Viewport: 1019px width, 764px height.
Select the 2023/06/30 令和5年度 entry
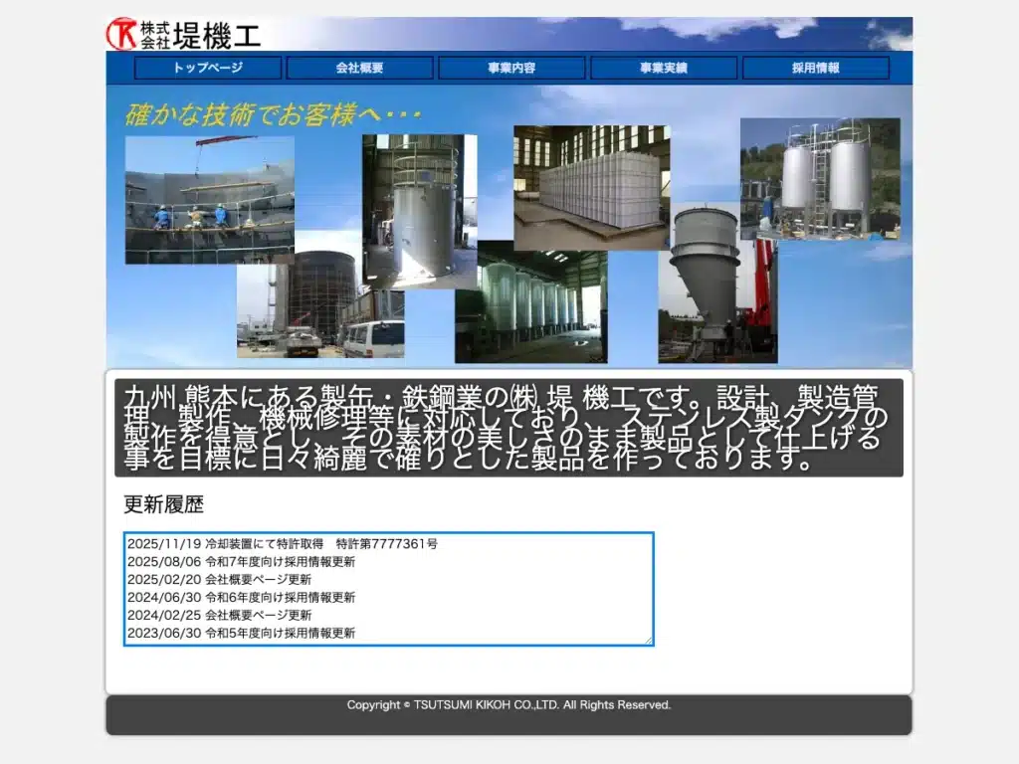241,633
